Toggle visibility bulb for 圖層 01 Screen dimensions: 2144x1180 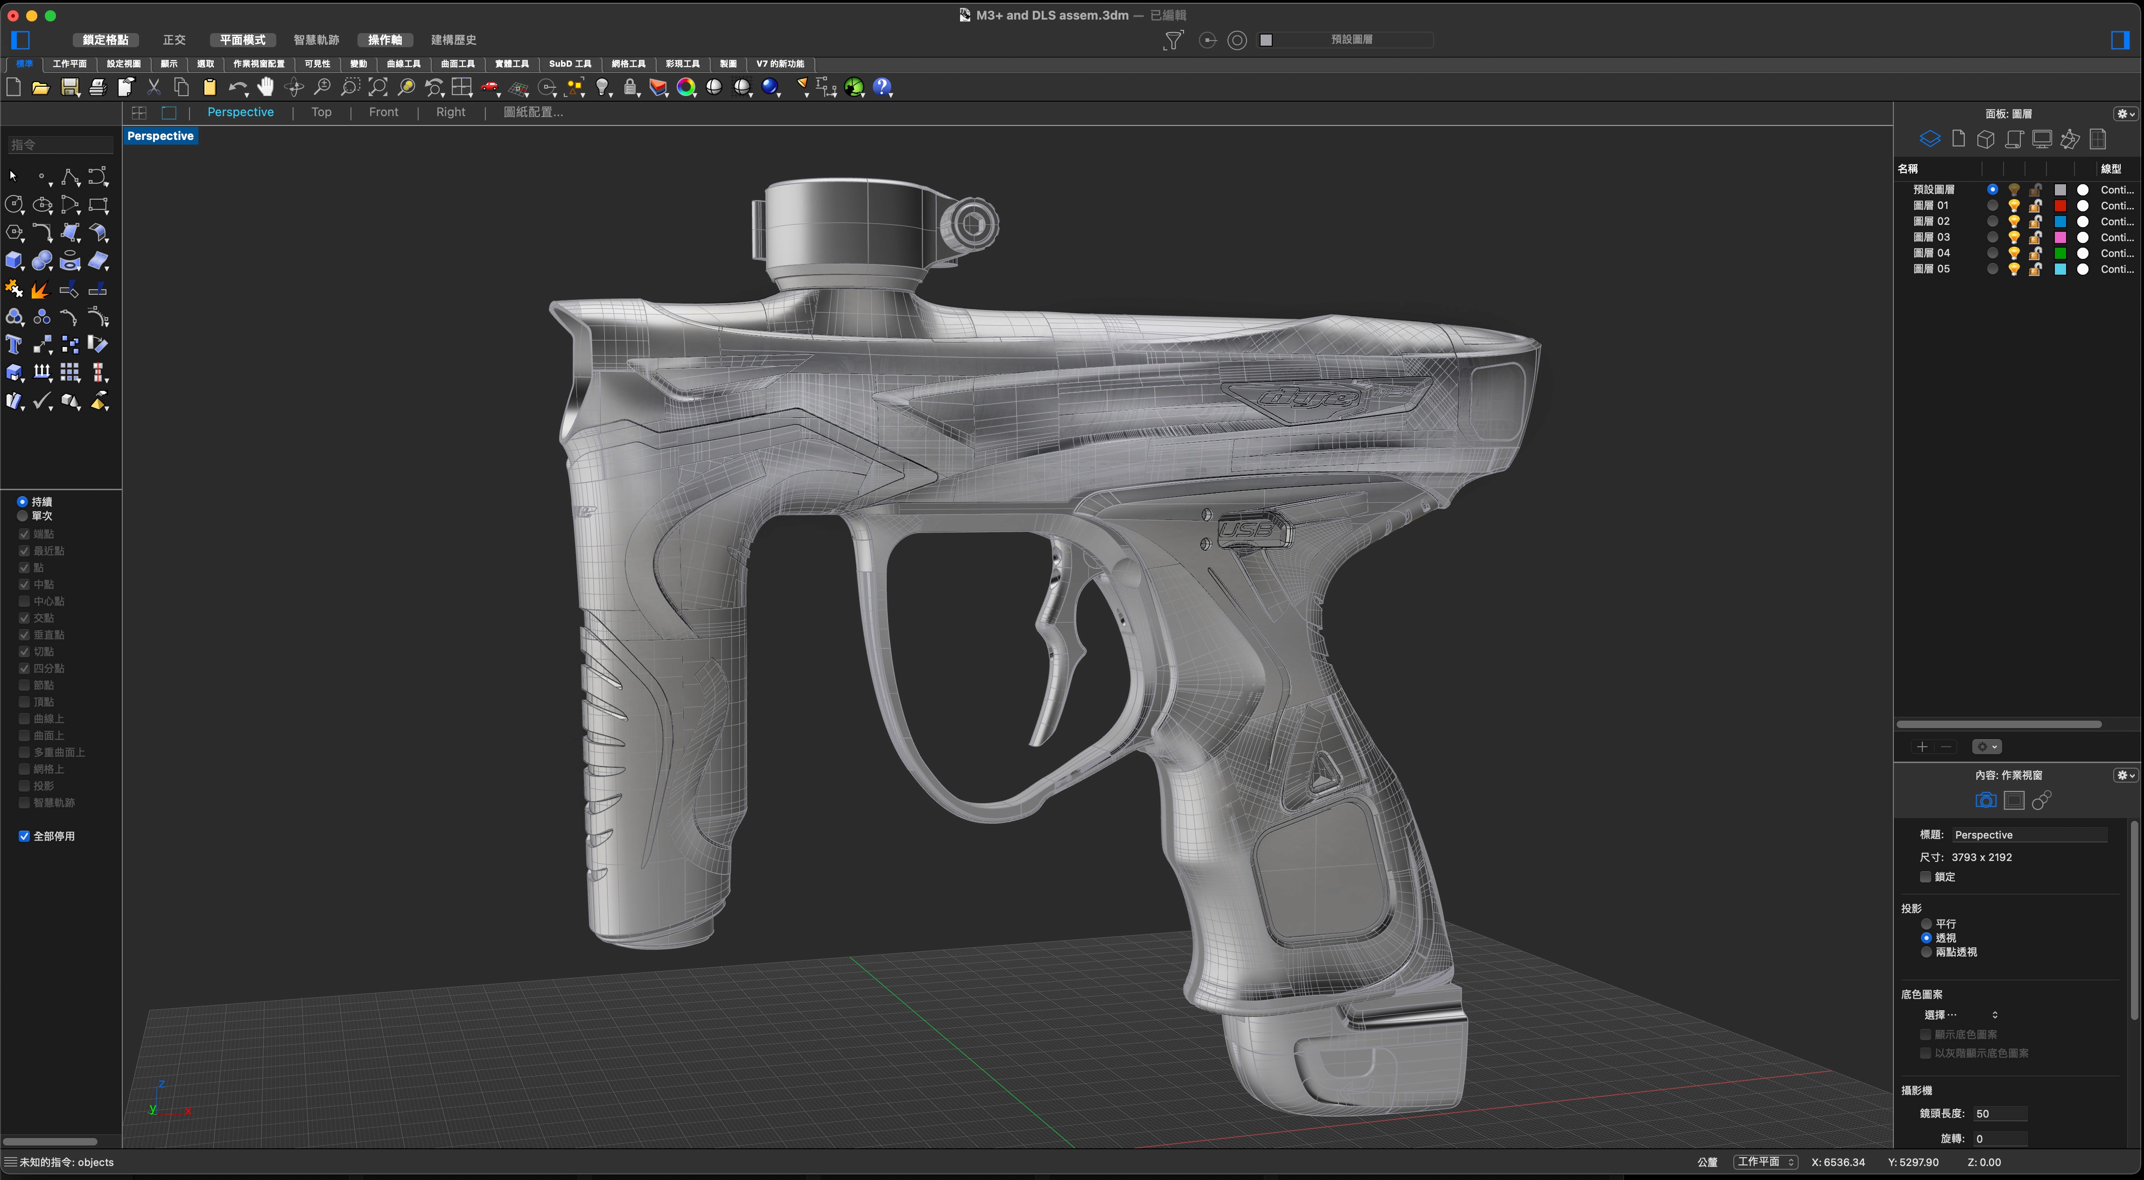(x=2013, y=205)
